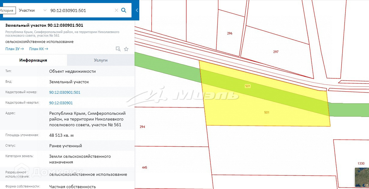This screenshot has width=369, height=189.
Task: Select parcel labeled 1330 on map
Action: [361, 163]
